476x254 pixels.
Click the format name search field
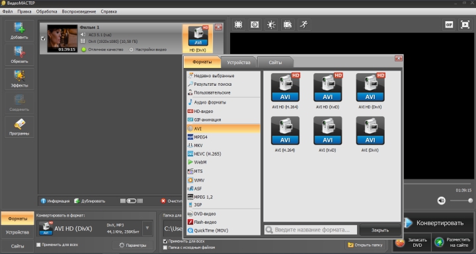(311, 230)
